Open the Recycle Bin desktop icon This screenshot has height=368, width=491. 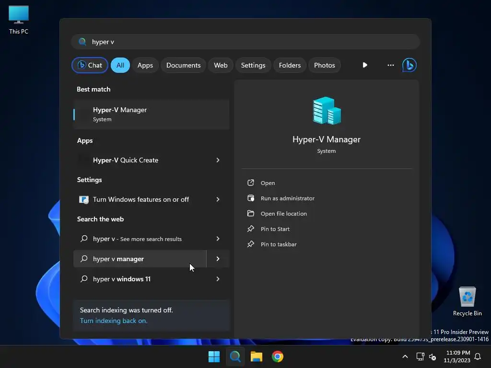[467, 301]
